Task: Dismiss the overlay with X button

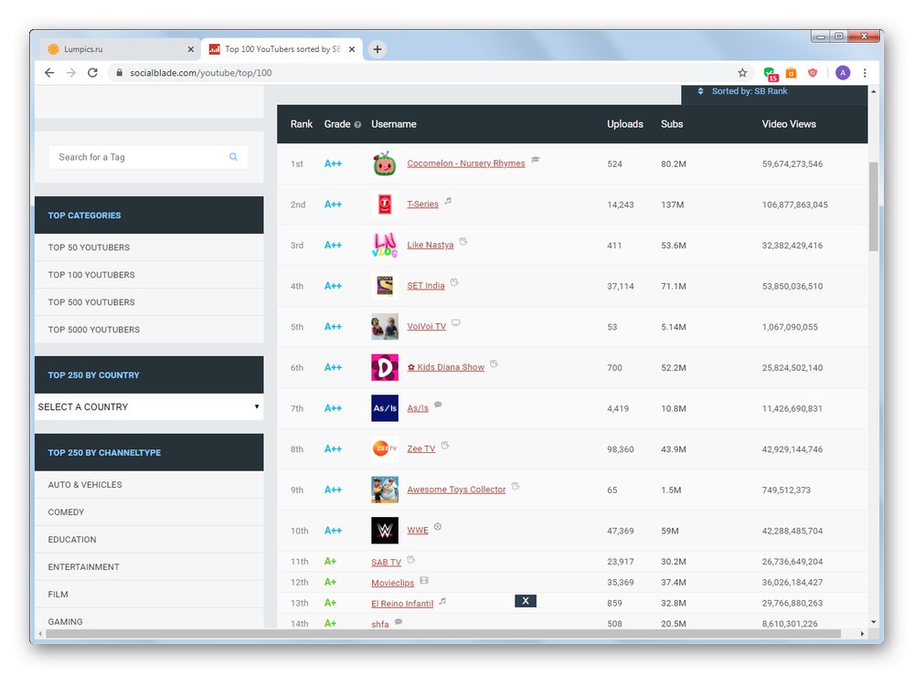Action: 526,601
